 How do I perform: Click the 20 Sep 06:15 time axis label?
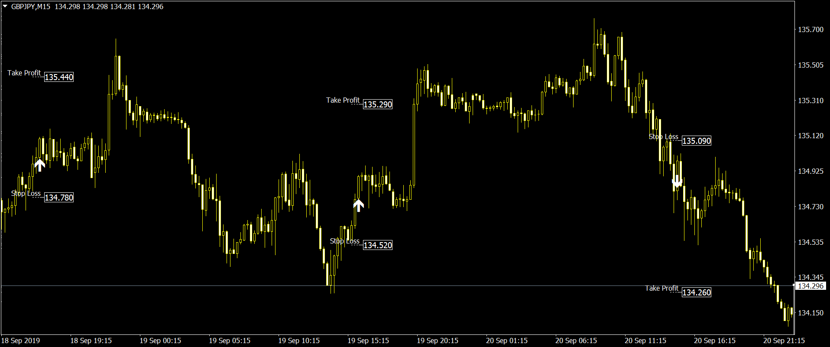[576, 341]
